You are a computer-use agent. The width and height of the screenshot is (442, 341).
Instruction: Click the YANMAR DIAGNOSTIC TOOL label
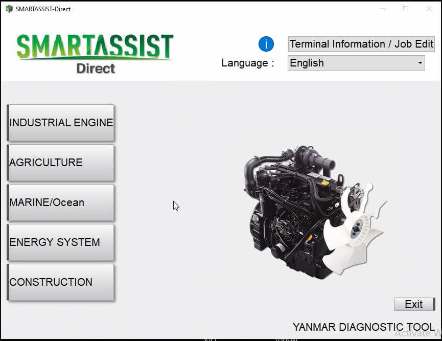click(x=363, y=327)
